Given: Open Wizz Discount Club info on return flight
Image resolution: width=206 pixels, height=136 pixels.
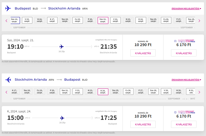Looking at the screenshot, I should (175, 112).
